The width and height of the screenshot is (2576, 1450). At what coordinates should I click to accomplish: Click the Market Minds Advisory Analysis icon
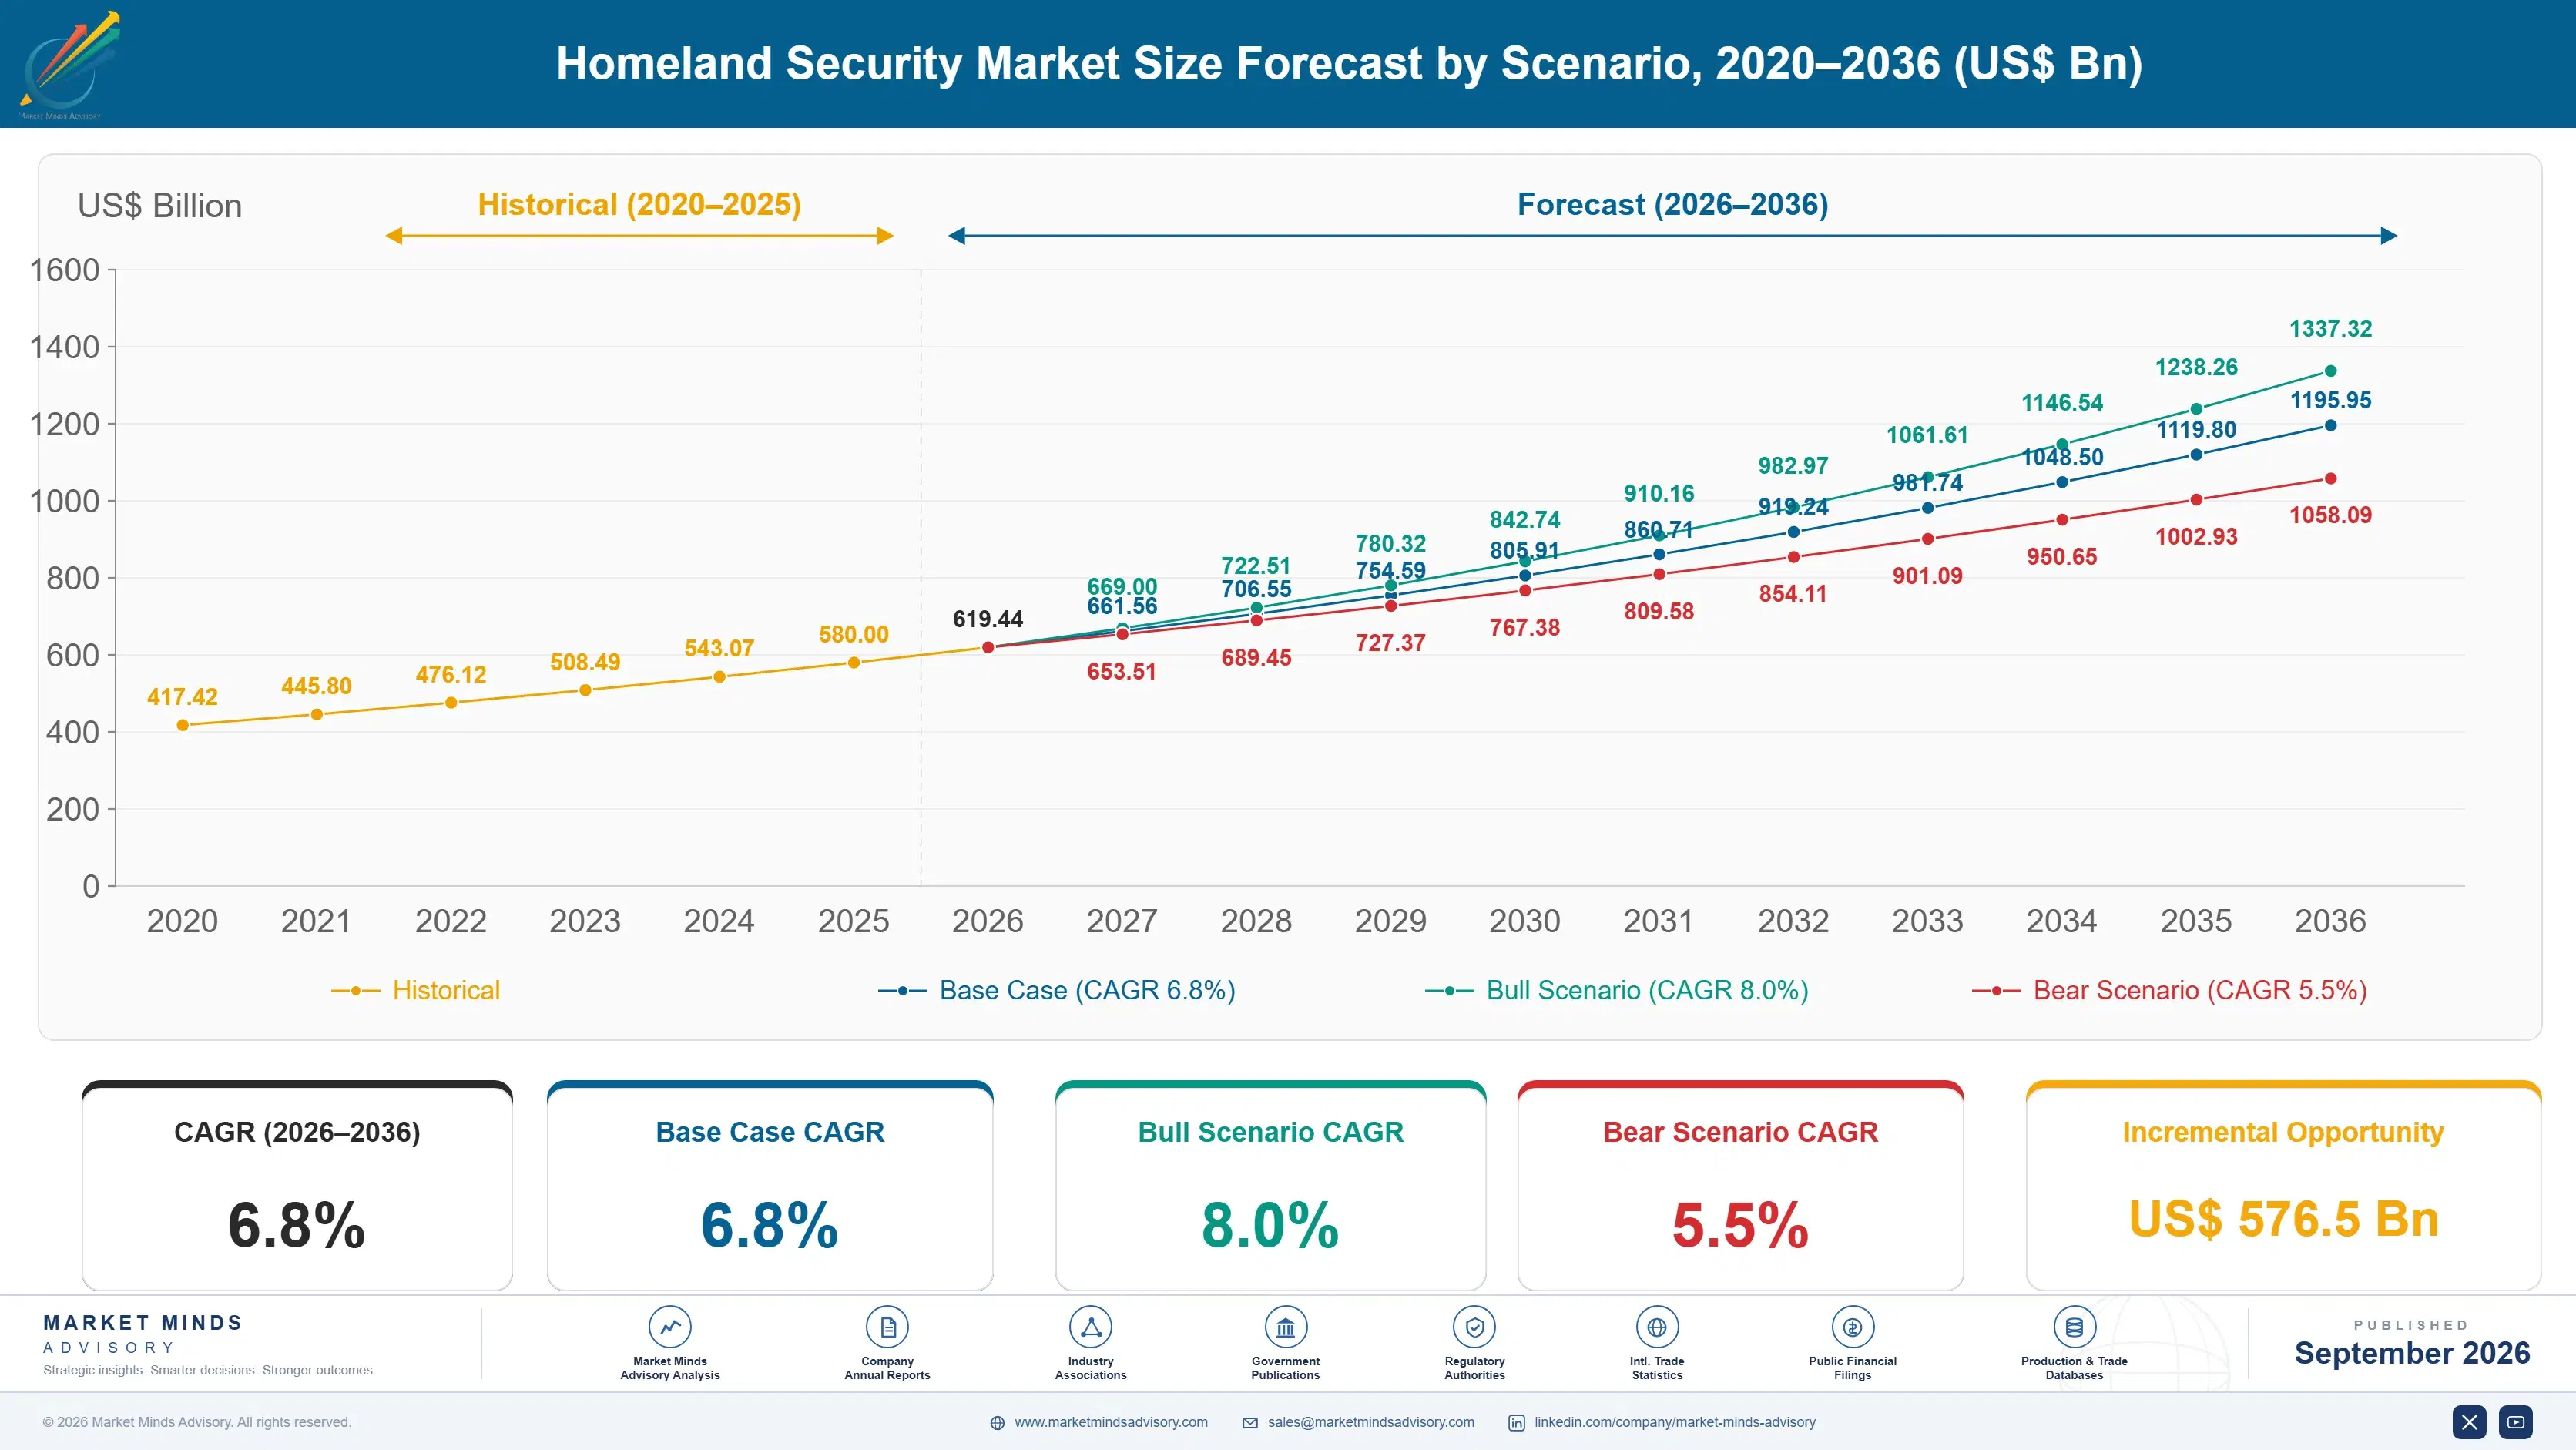[x=669, y=1327]
